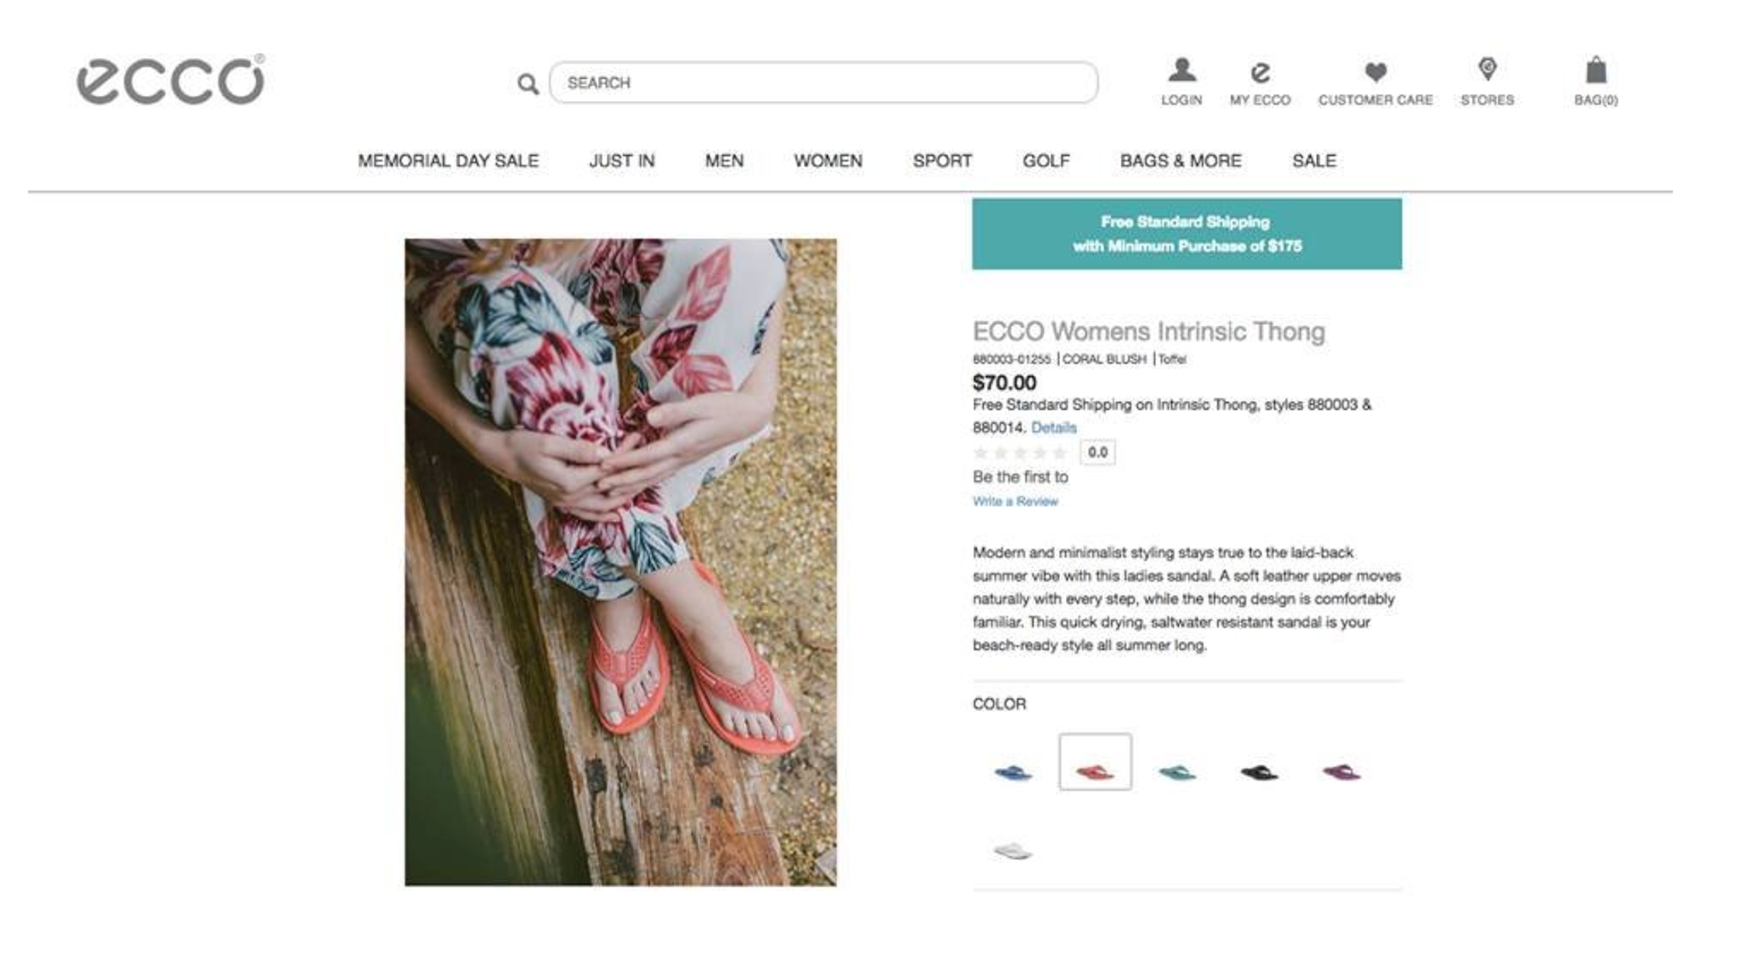Open the Women menu item
This screenshot has height=955, width=1743.
828,161
